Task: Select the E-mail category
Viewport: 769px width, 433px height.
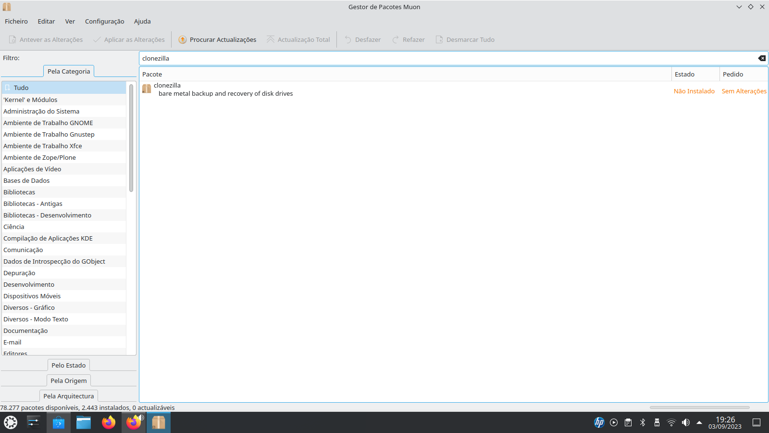Action: click(x=64, y=342)
